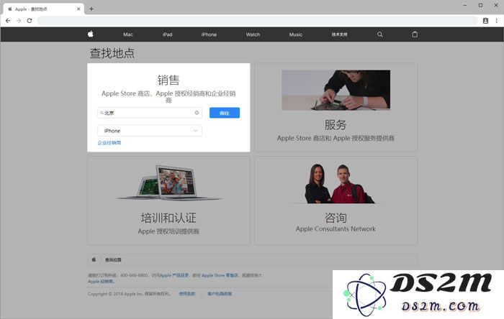Click the search magnifier in navigation bar
The width and height of the screenshot is (504, 319).
[x=380, y=34]
